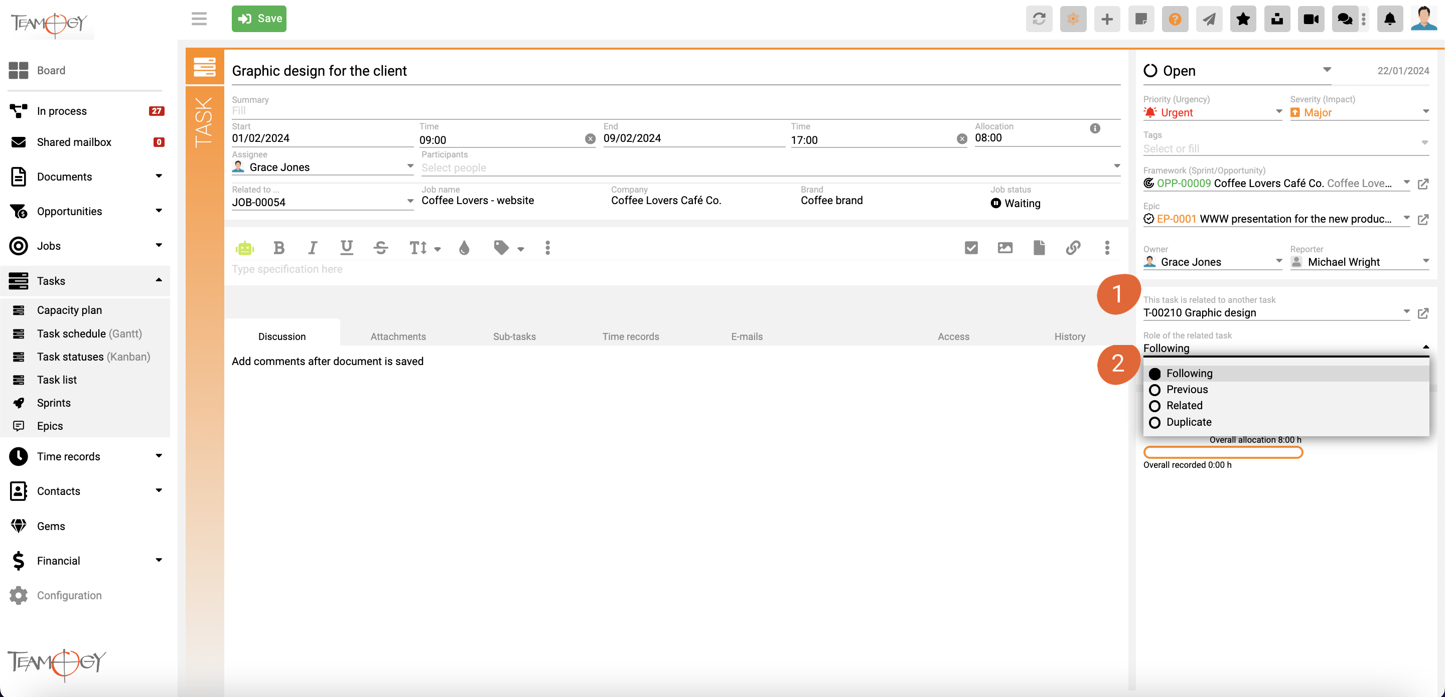The height and width of the screenshot is (697, 1445).
Task: Open the Related to JOB-00054 dropdown
Action: coord(323,203)
